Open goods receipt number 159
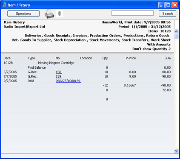Viewport: 180px width, 159px height. (x=59, y=76)
